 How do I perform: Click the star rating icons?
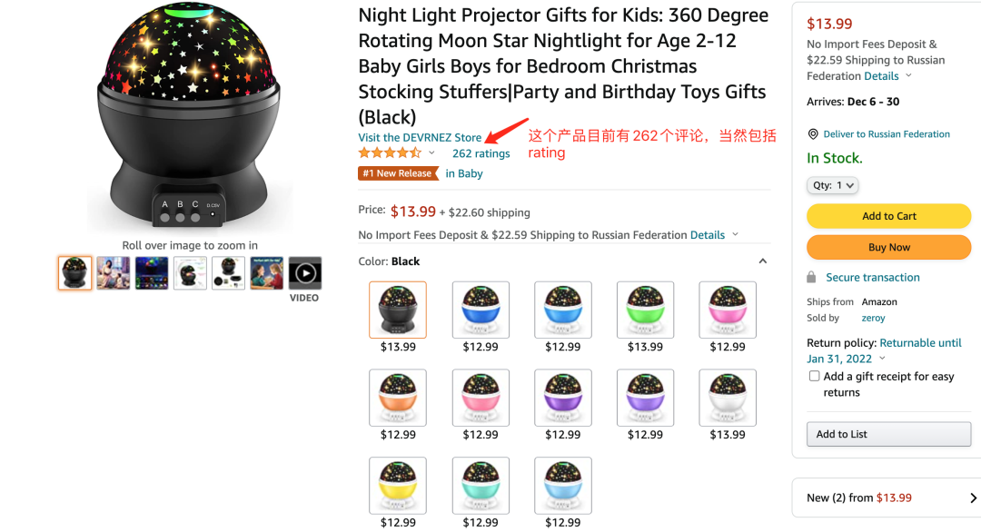[x=390, y=153]
